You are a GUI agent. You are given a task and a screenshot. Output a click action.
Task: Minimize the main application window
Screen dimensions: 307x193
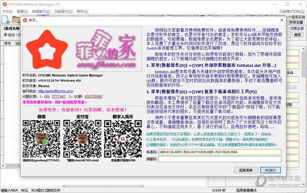click(x=275, y=4)
